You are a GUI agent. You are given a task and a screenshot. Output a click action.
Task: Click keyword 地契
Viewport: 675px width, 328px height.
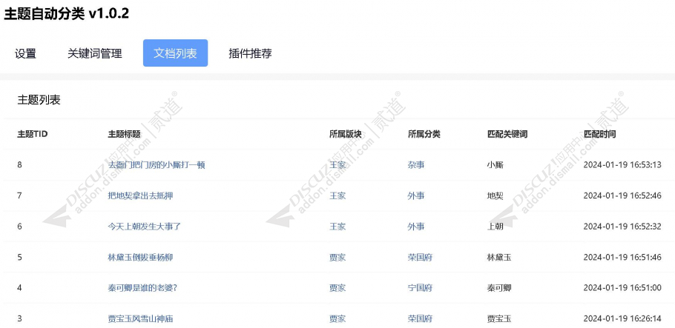[x=495, y=195]
